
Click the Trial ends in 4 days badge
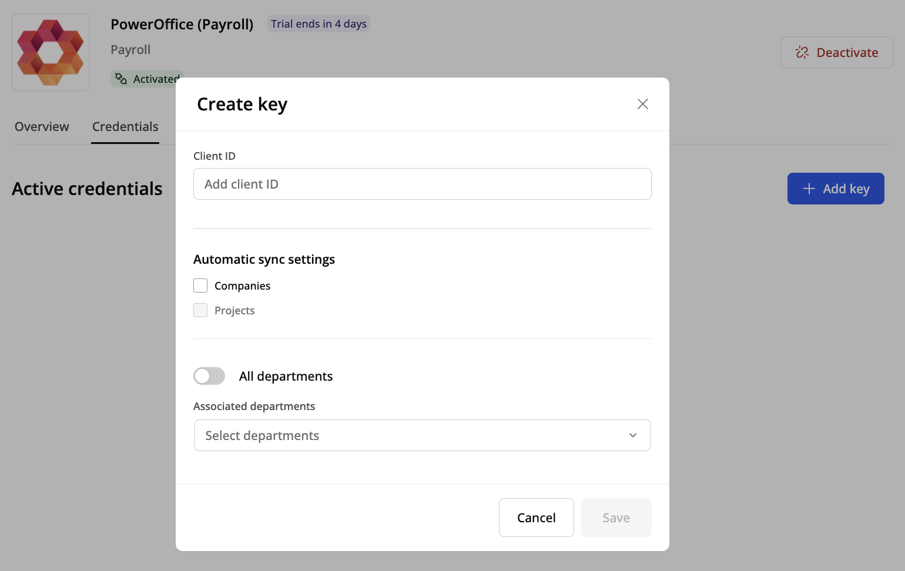point(319,24)
